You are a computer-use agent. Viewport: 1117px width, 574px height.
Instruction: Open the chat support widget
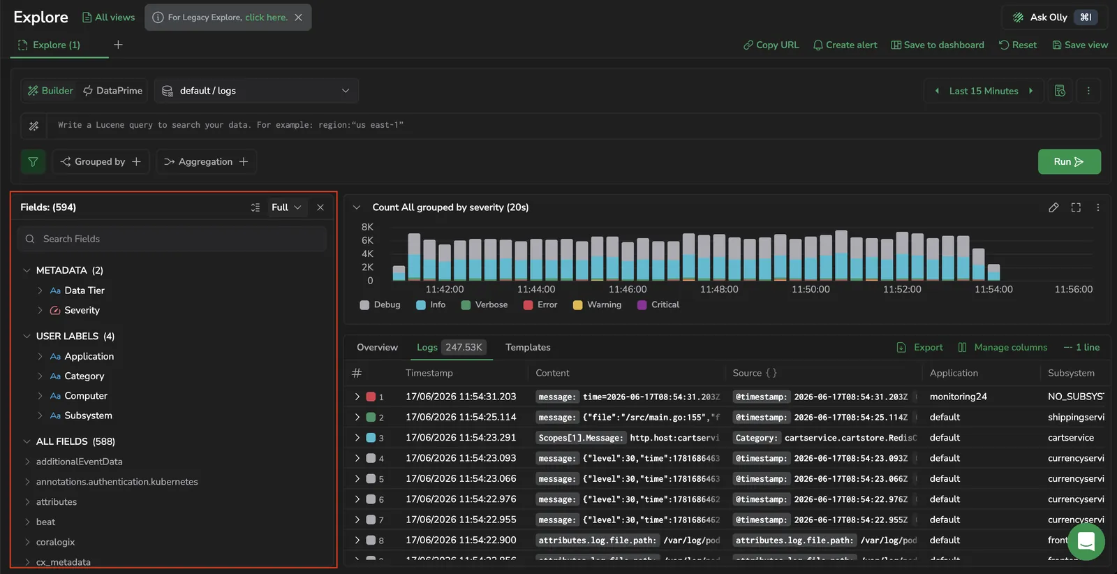click(1086, 541)
